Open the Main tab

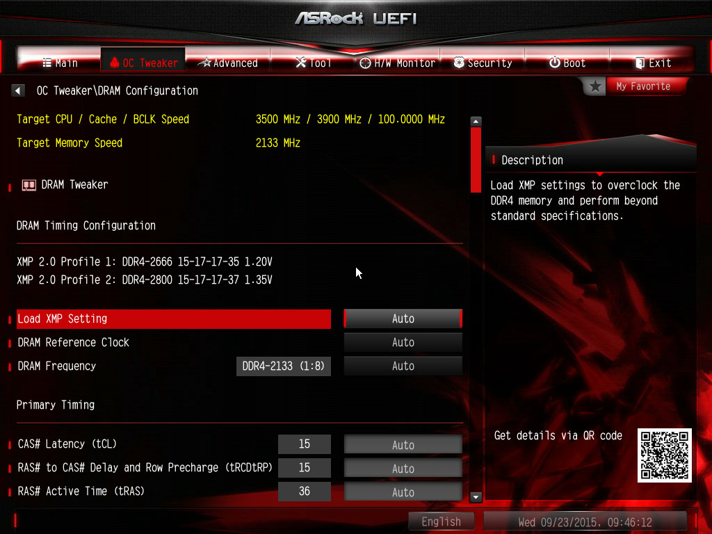(x=60, y=63)
